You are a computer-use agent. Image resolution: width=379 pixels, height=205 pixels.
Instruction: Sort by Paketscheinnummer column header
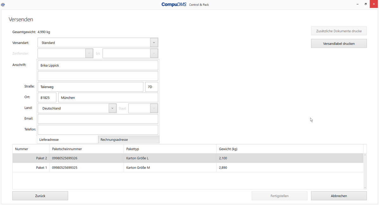[87, 149]
